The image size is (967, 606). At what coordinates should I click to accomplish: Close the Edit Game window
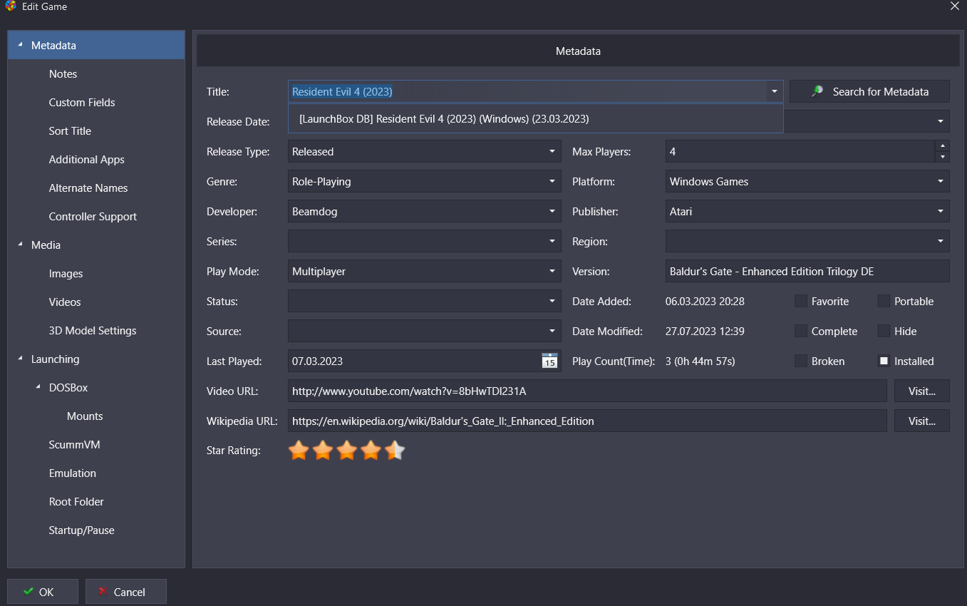[x=954, y=6]
